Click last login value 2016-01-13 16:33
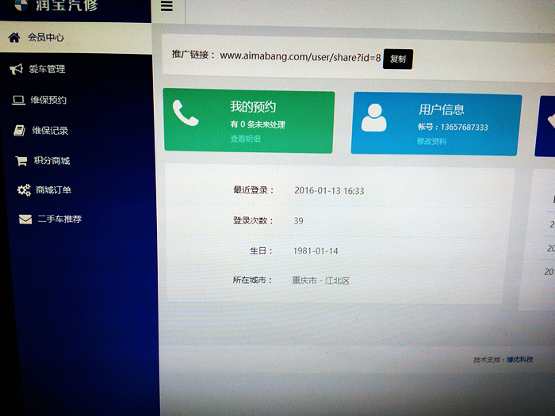Image resolution: width=555 pixels, height=416 pixels. coord(329,191)
